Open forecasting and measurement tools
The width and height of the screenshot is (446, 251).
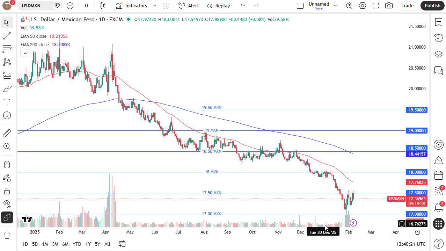7,76
